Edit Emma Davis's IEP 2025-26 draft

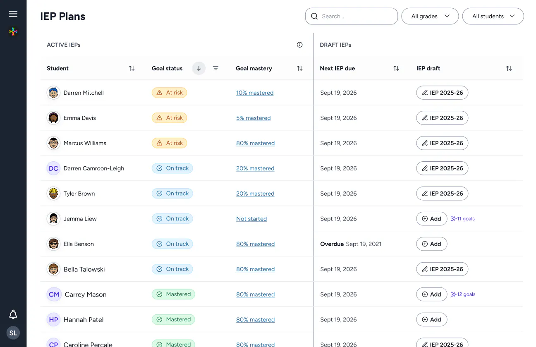click(x=442, y=118)
